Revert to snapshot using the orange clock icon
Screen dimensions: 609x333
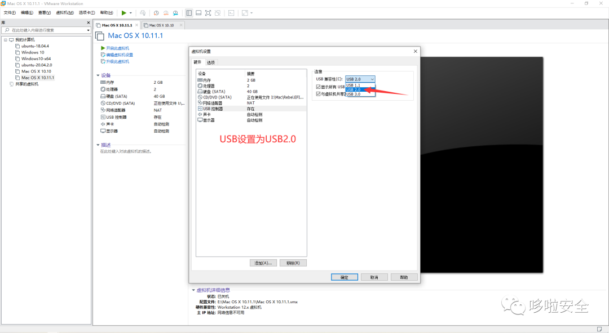click(166, 13)
